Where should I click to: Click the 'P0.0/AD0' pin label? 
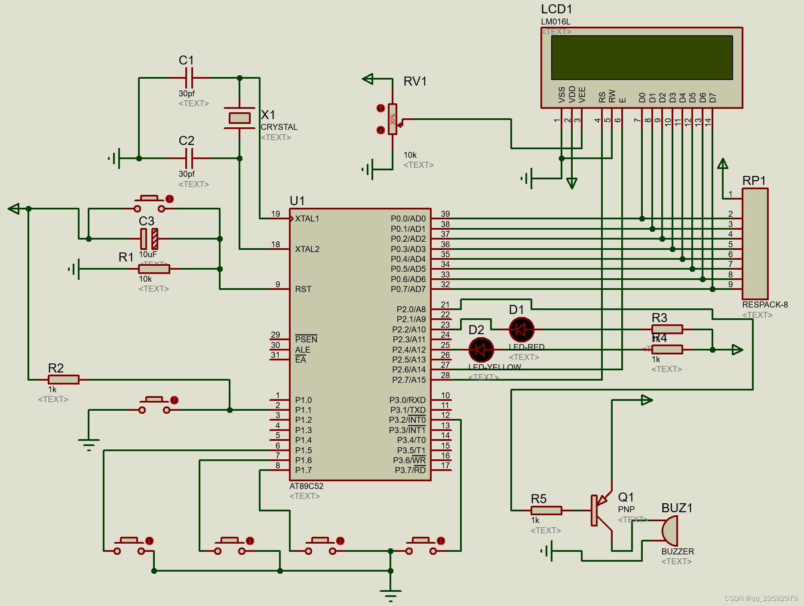[408, 218]
